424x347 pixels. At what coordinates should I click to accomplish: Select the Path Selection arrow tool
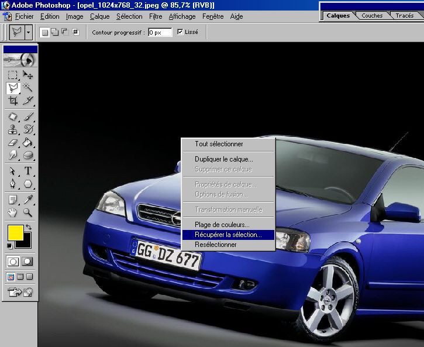[13, 171]
